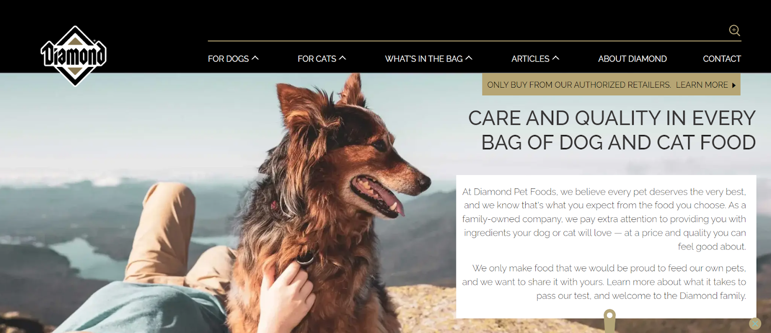
Task: Click the Diamond logo in the header
Action: coord(74,56)
